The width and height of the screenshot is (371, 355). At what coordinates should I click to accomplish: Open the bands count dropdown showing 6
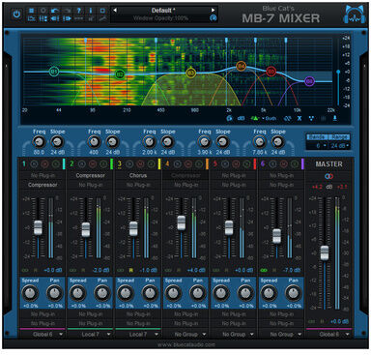pos(318,146)
